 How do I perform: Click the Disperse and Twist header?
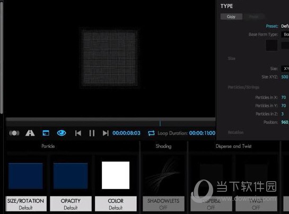(x=233, y=146)
